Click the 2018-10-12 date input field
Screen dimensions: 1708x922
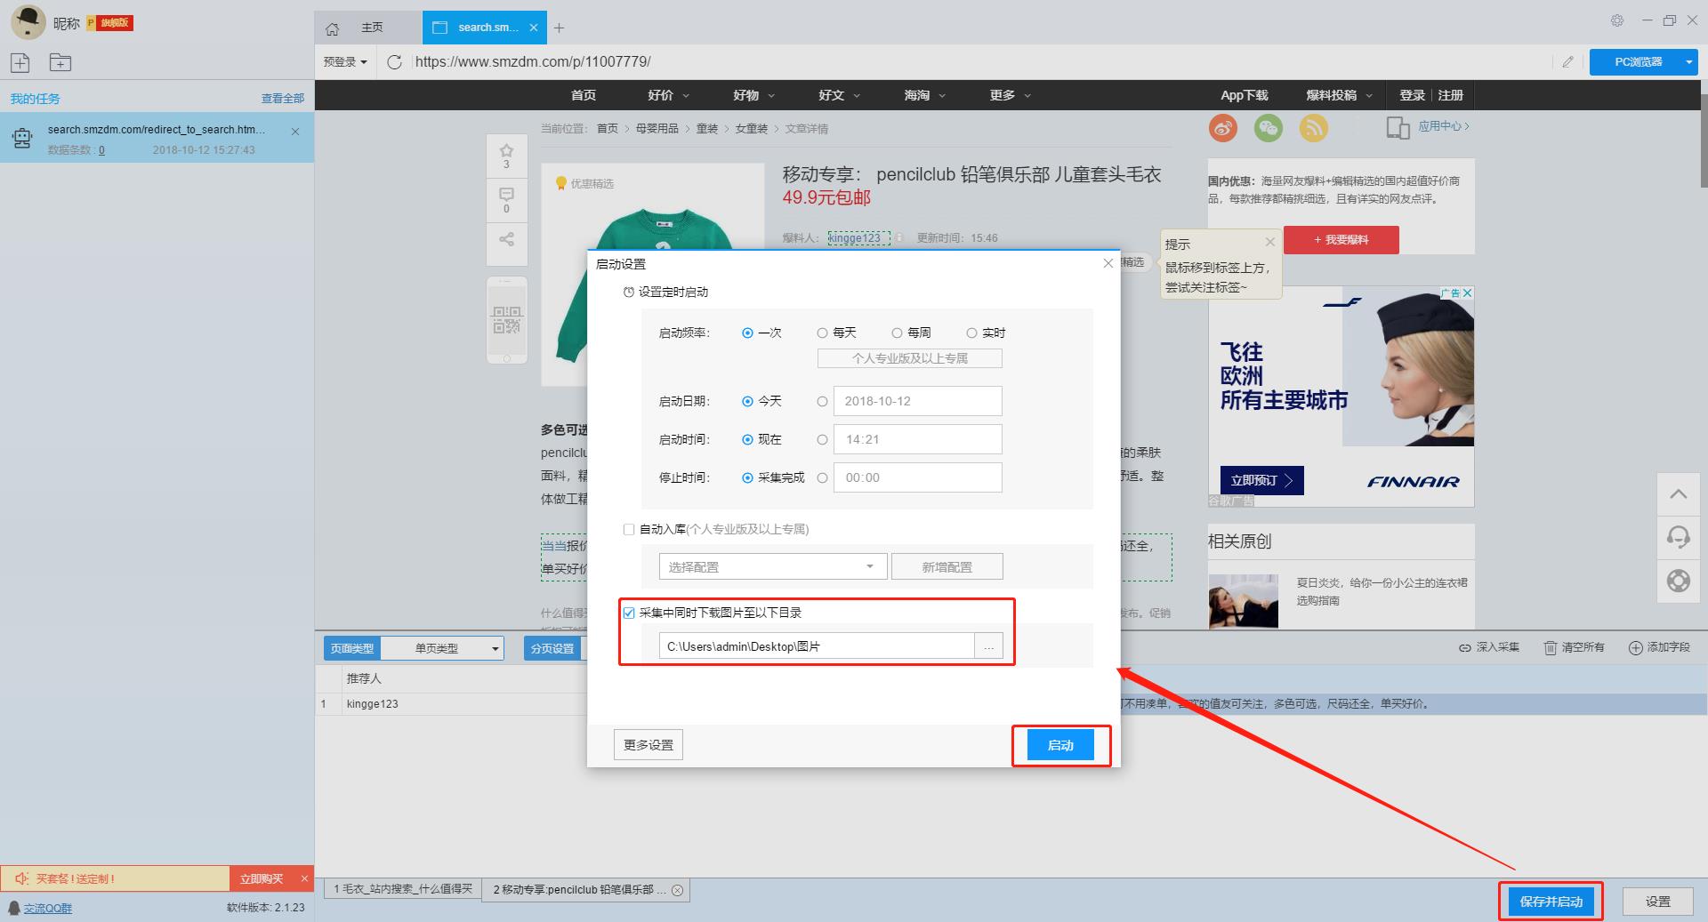click(917, 401)
